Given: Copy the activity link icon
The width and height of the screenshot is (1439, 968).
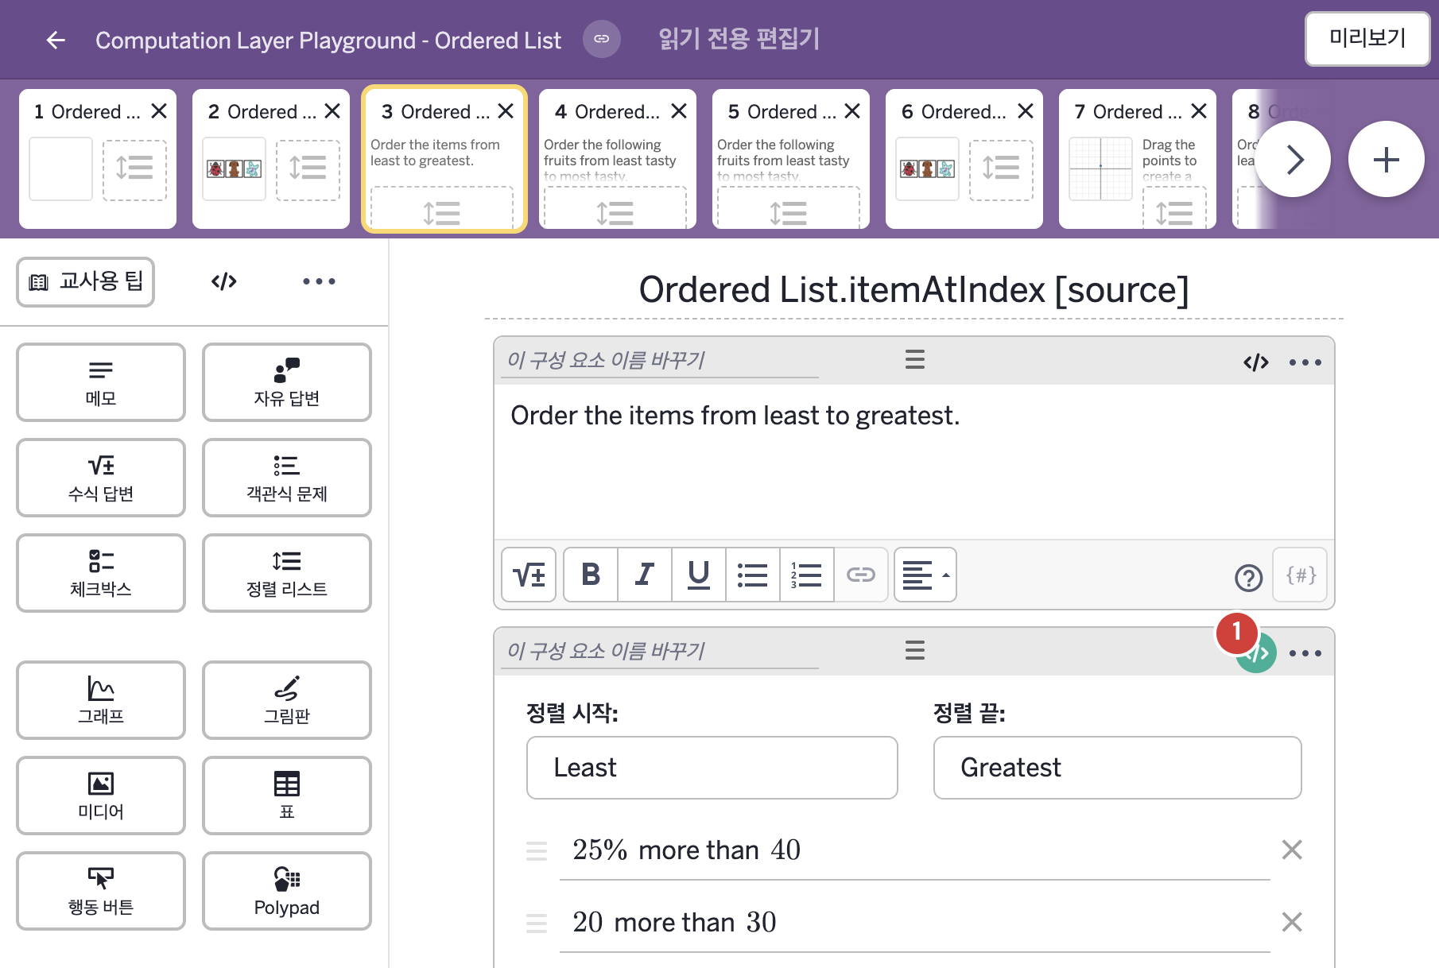Looking at the screenshot, I should coord(602,39).
